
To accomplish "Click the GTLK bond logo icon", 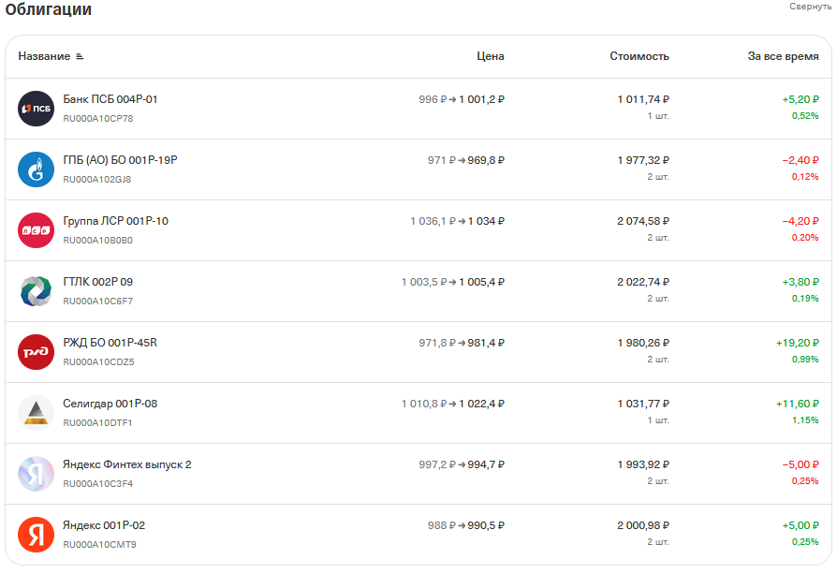I will (37, 291).
